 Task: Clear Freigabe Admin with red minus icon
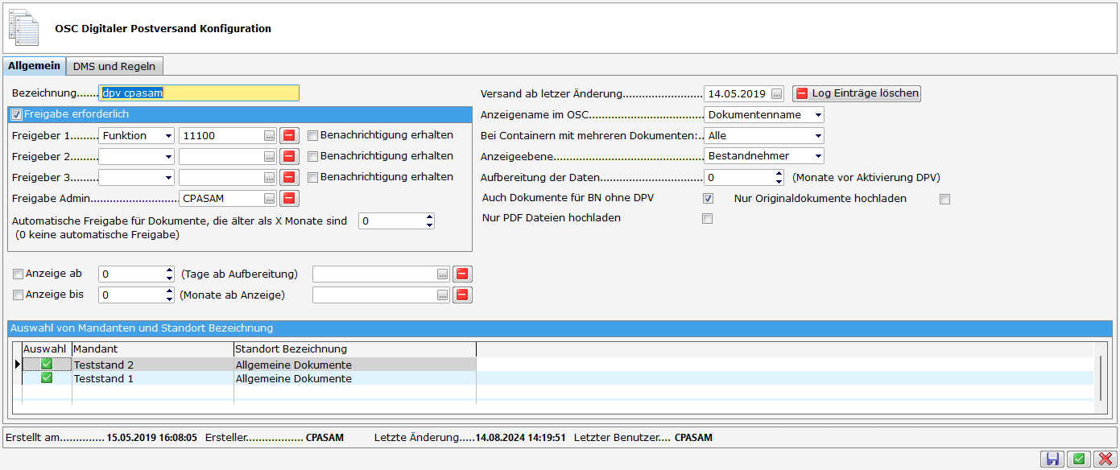tap(289, 198)
